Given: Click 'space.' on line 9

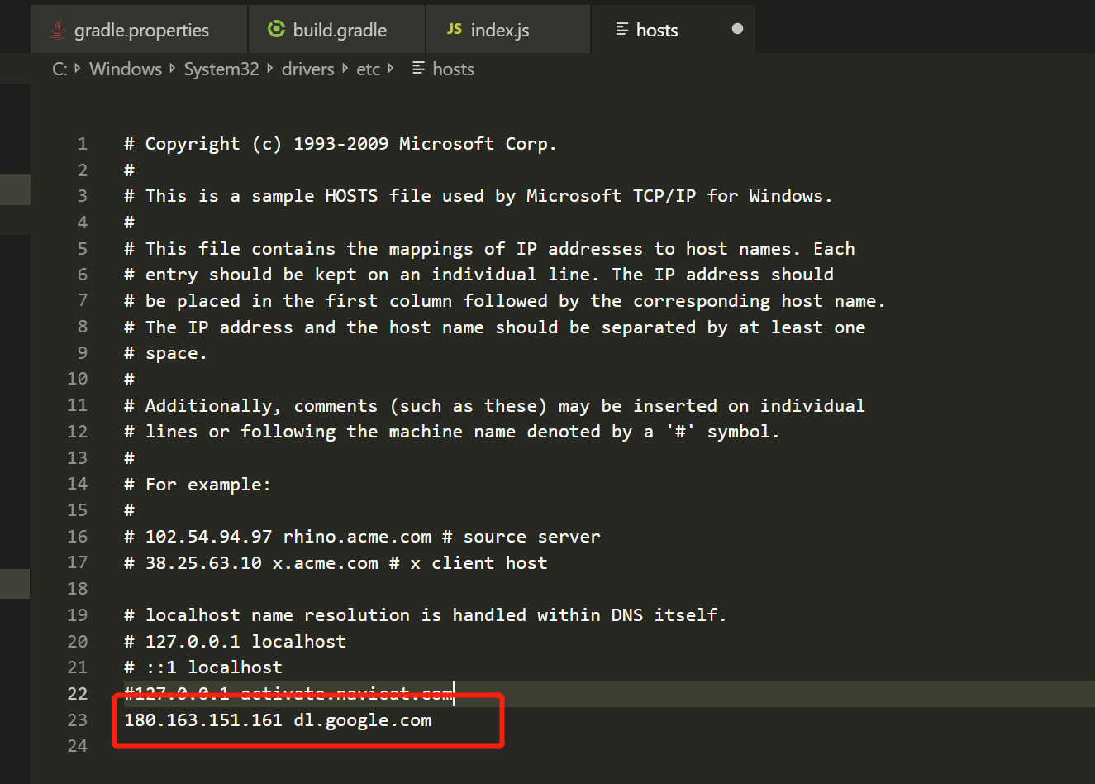Looking at the screenshot, I should (176, 354).
